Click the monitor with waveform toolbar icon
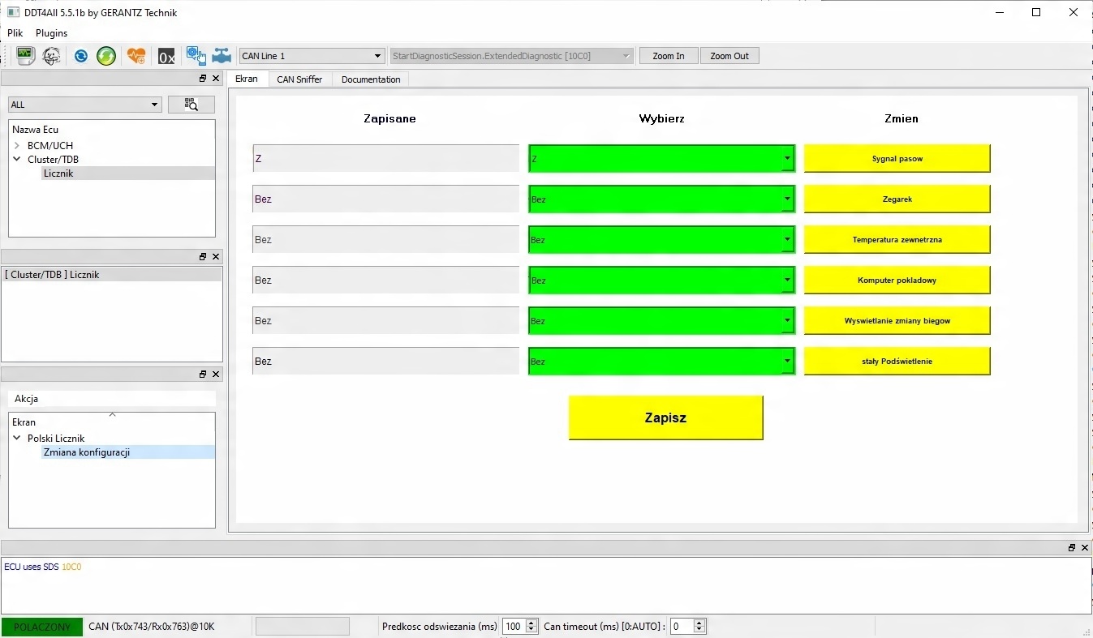The height and width of the screenshot is (638, 1093). (x=25, y=56)
